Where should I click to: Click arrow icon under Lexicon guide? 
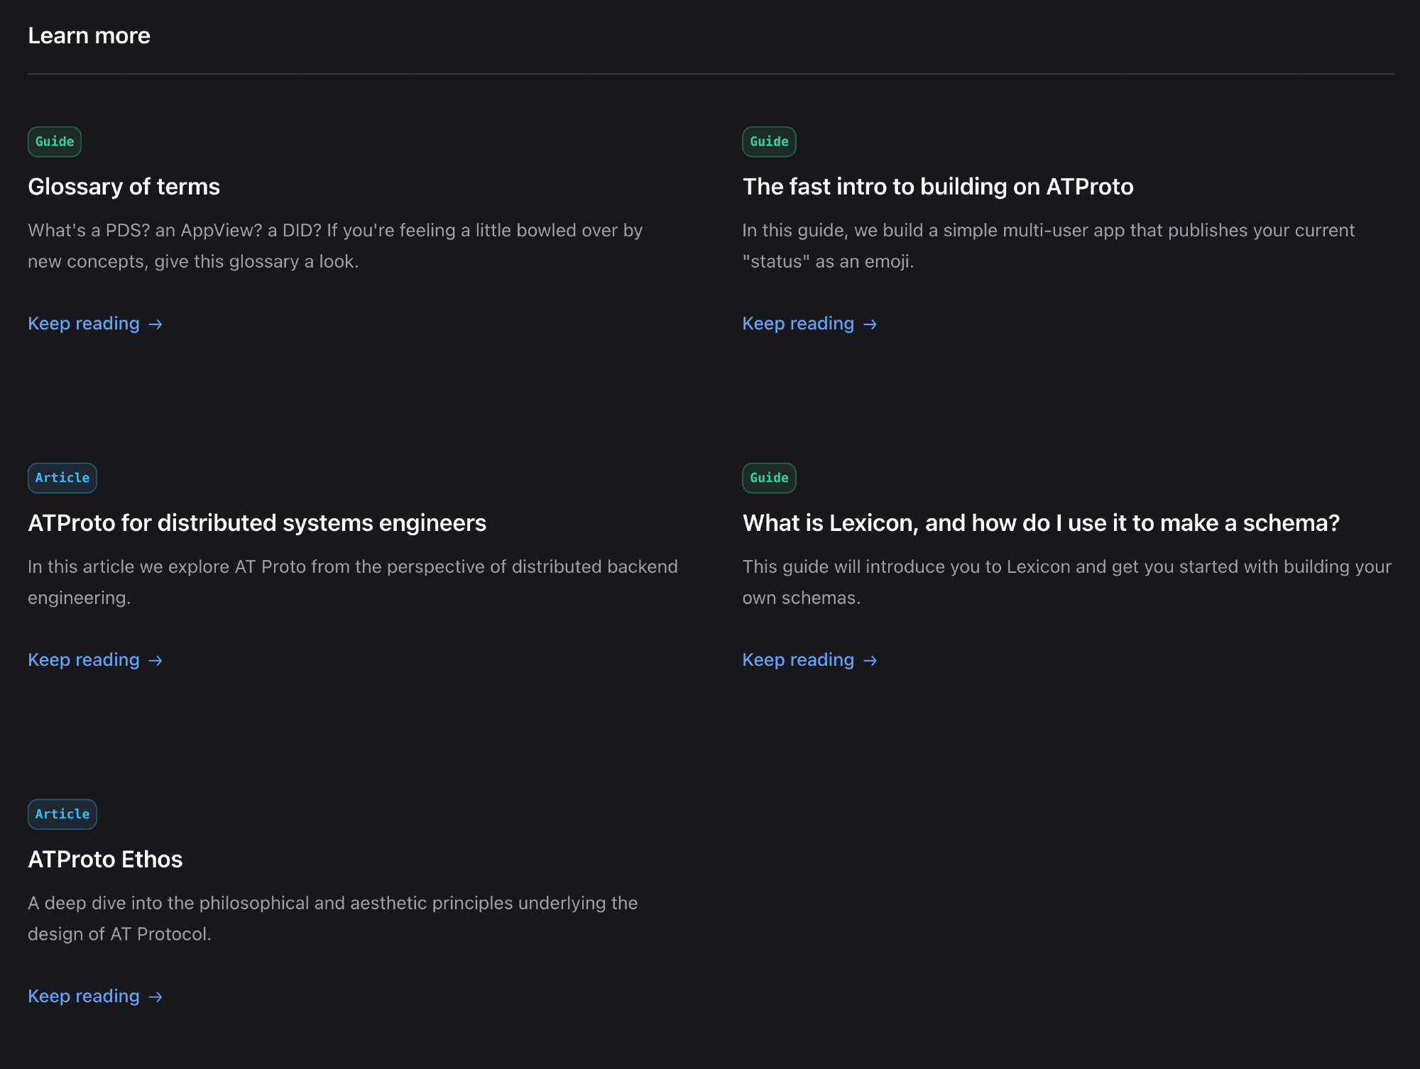[870, 661]
